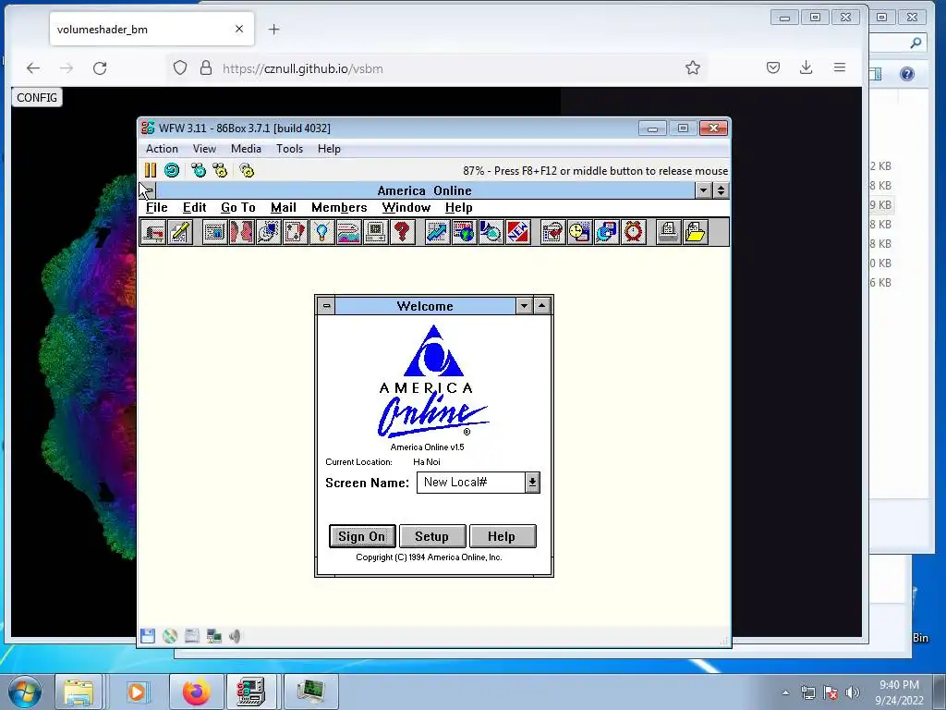Image resolution: width=946 pixels, height=710 pixels.
Task: Open the Windows Start button
Action: point(25,692)
